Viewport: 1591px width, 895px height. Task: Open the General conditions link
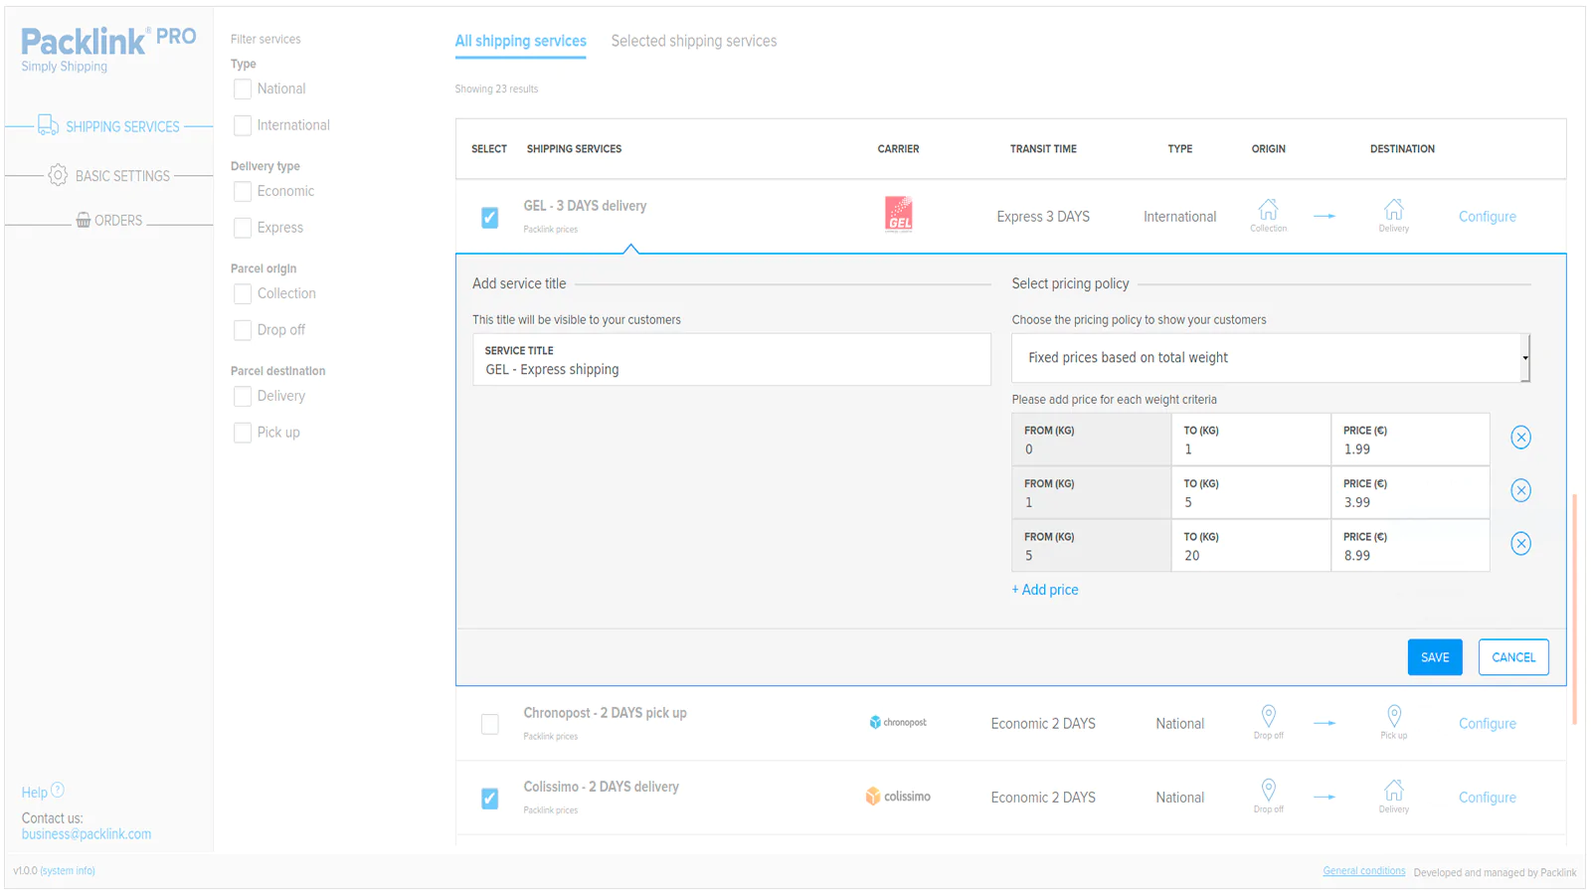1364,871
